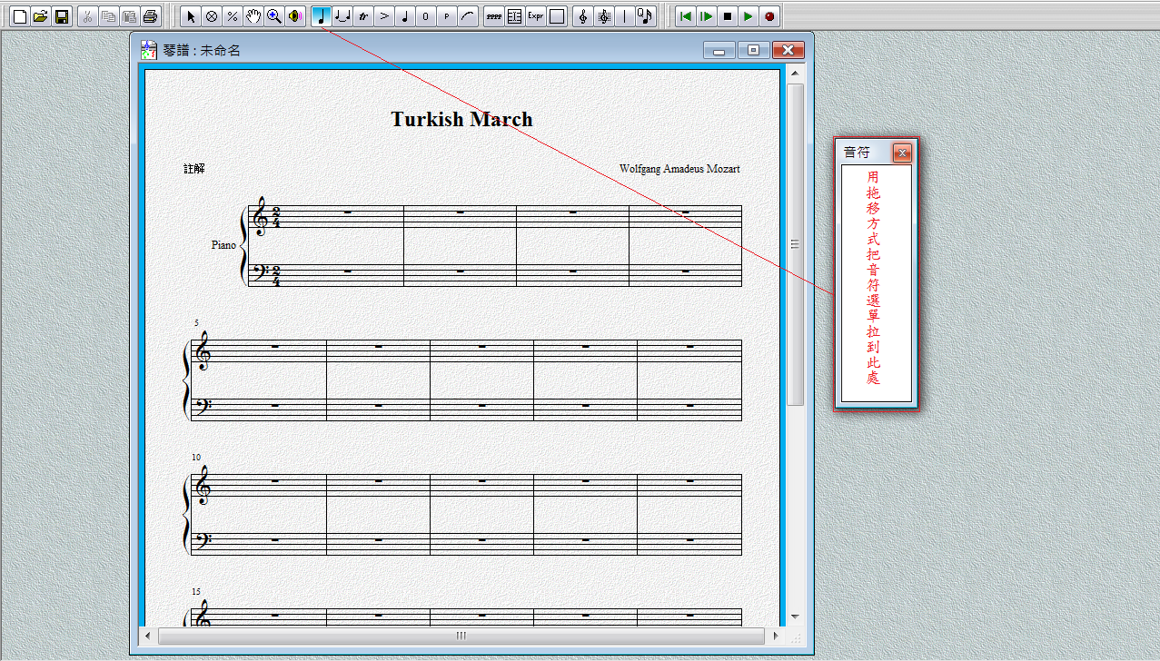Select the accent mark tool
This screenshot has height=661, width=1160.
pyautogui.click(x=384, y=16)
